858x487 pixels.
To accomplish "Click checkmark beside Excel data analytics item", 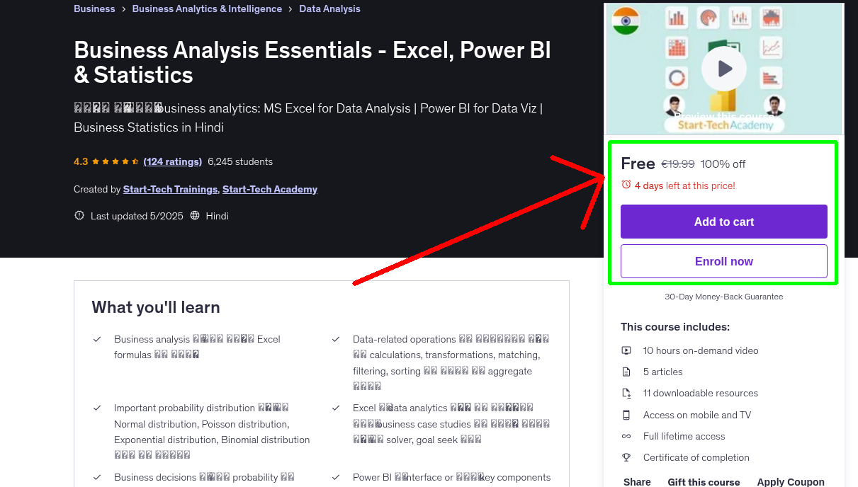I will click(336, 408).
